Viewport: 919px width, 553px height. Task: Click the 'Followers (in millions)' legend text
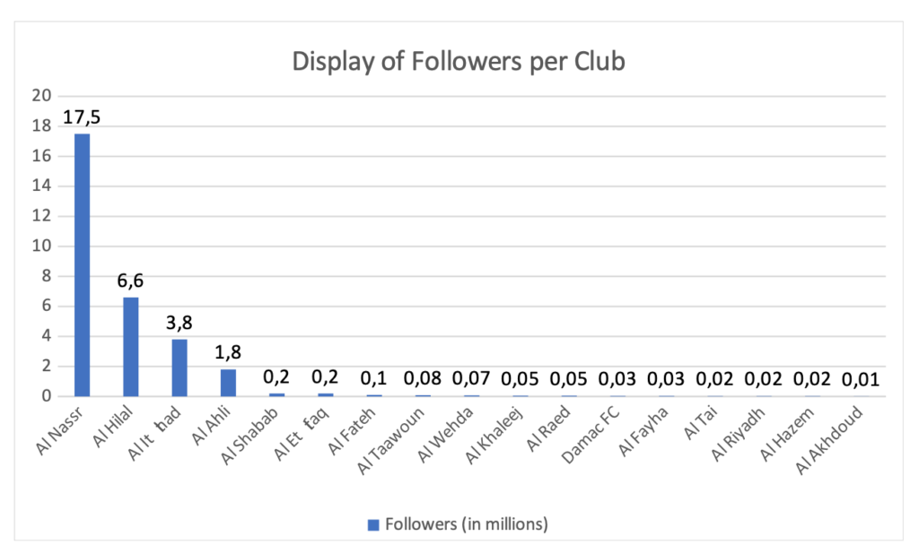(466, 524)
